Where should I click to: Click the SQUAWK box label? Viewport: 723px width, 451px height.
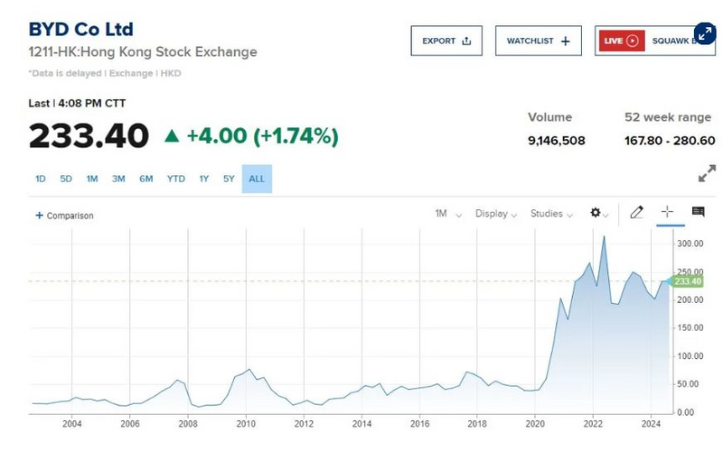(673, 41)
